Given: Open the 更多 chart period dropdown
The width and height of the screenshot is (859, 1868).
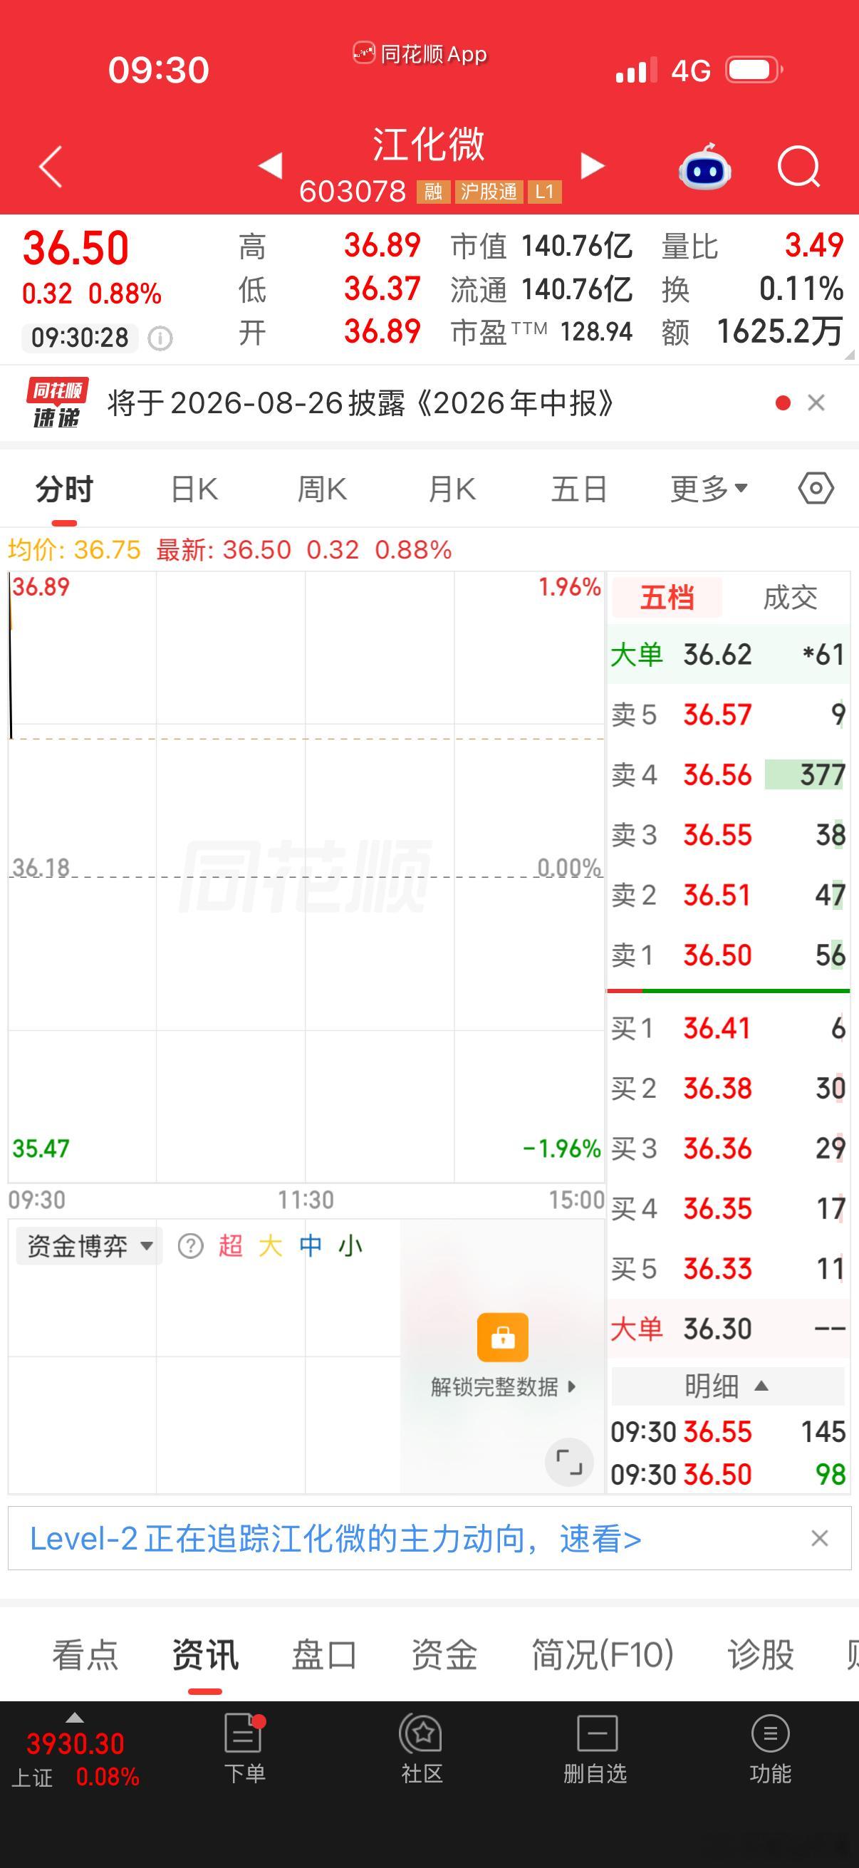Looking at the screenshot, I should (x=709, y=489).
